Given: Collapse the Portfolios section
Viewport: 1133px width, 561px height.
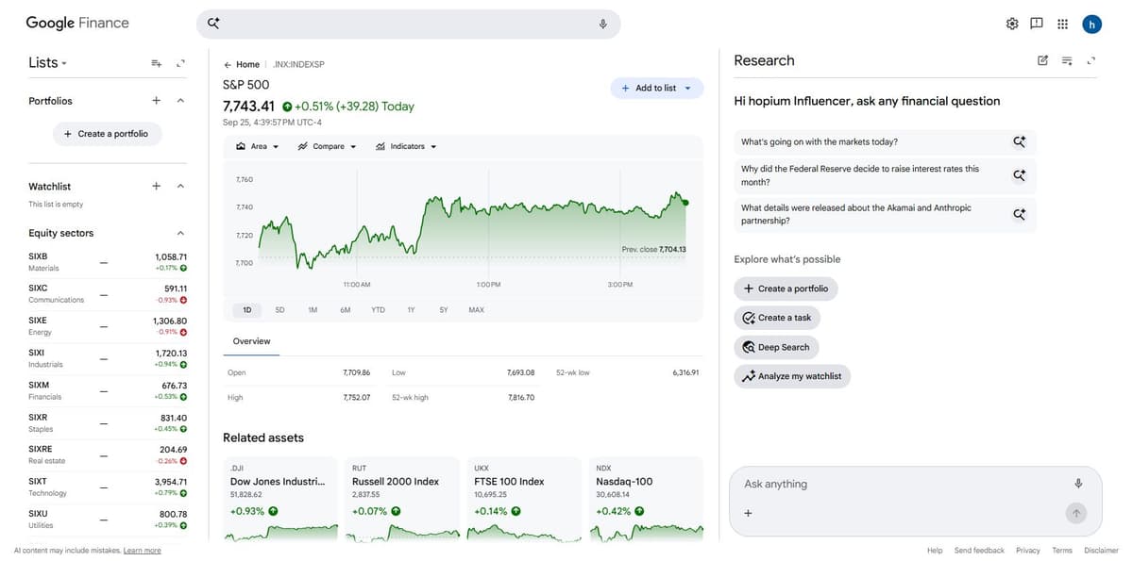Looking at the screenshot, I should point(180,101).
